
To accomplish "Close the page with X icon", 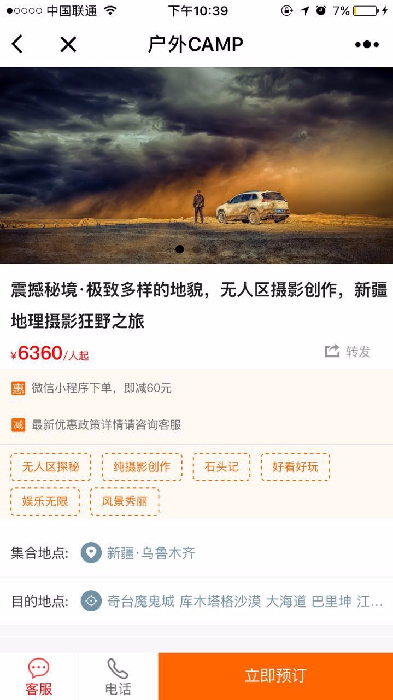I will click(x=68, y=44).
